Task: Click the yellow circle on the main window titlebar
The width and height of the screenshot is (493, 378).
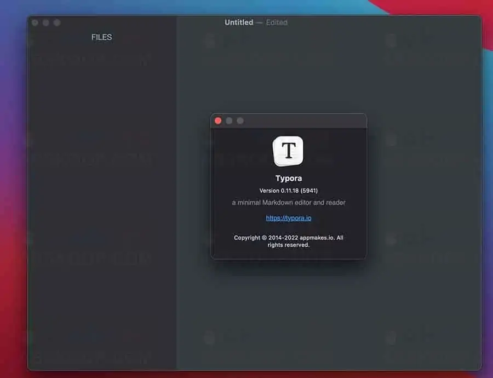Action: coord(45,23)
